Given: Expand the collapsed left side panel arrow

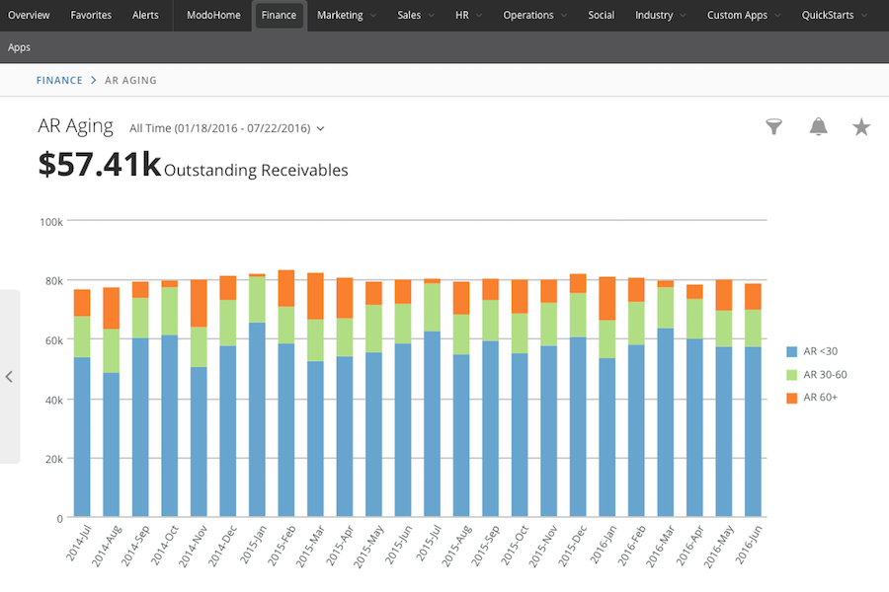Looking at the screenshot, I should coord(9,376).
